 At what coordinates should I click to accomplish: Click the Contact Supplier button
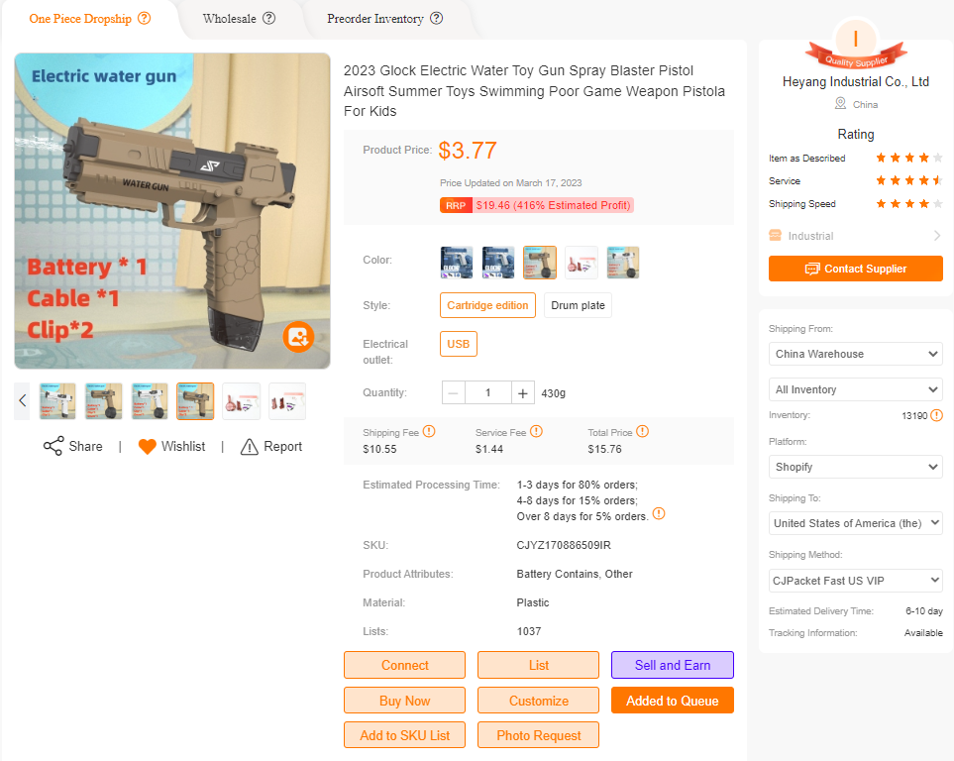856,269
